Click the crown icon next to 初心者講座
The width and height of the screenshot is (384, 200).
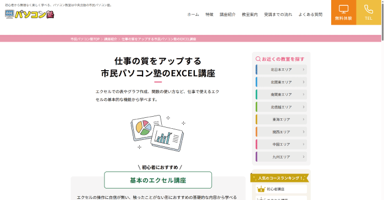point(261,189)
